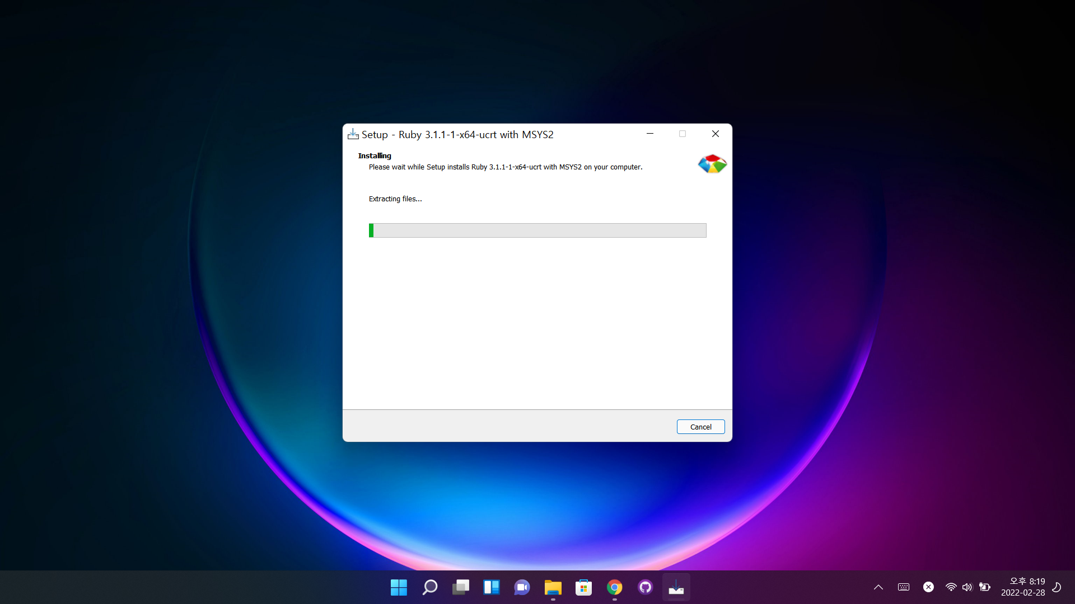Open the Windows Start menu

tap(399, 587)
